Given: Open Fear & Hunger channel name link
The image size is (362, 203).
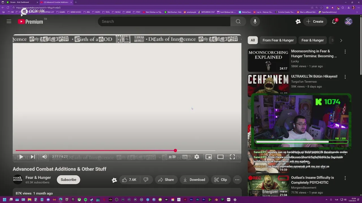Looking at the screenshot, I should [x=38, y=178].
